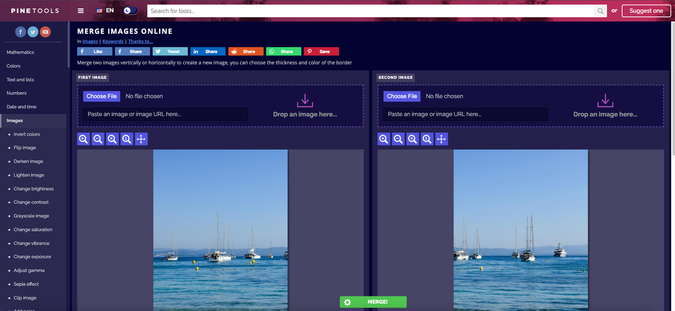
Task: Select Clip image tool
Action: (x=25, y=298)
